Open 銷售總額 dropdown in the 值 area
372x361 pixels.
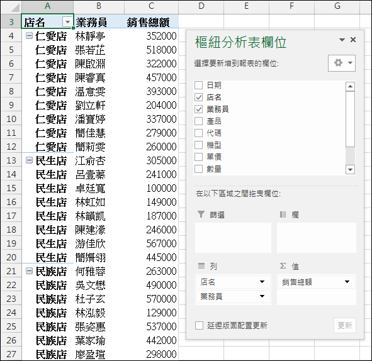pos(347,282)
